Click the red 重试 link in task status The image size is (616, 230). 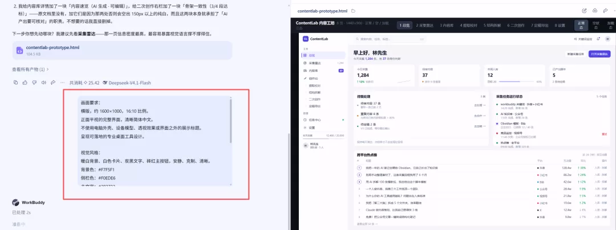[x=604, y=134]
